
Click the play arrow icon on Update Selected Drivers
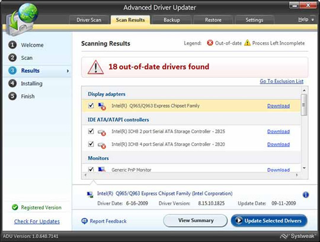[238, 221]
